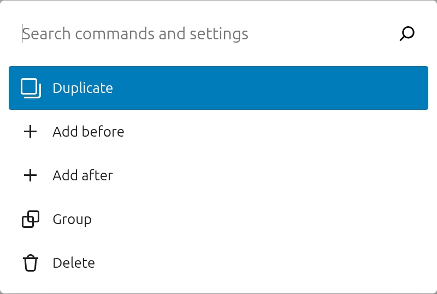Viewport: 437px width, 294px height.
Task: Click the plus icon beside Add after
Action: (x=31, y=175)
